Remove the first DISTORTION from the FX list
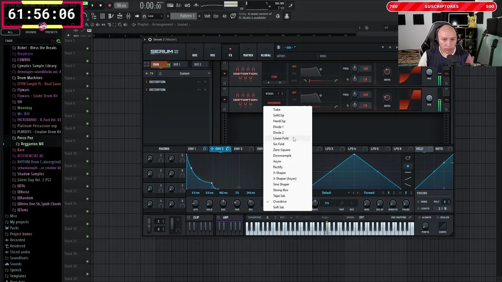 tap(205, 82)
